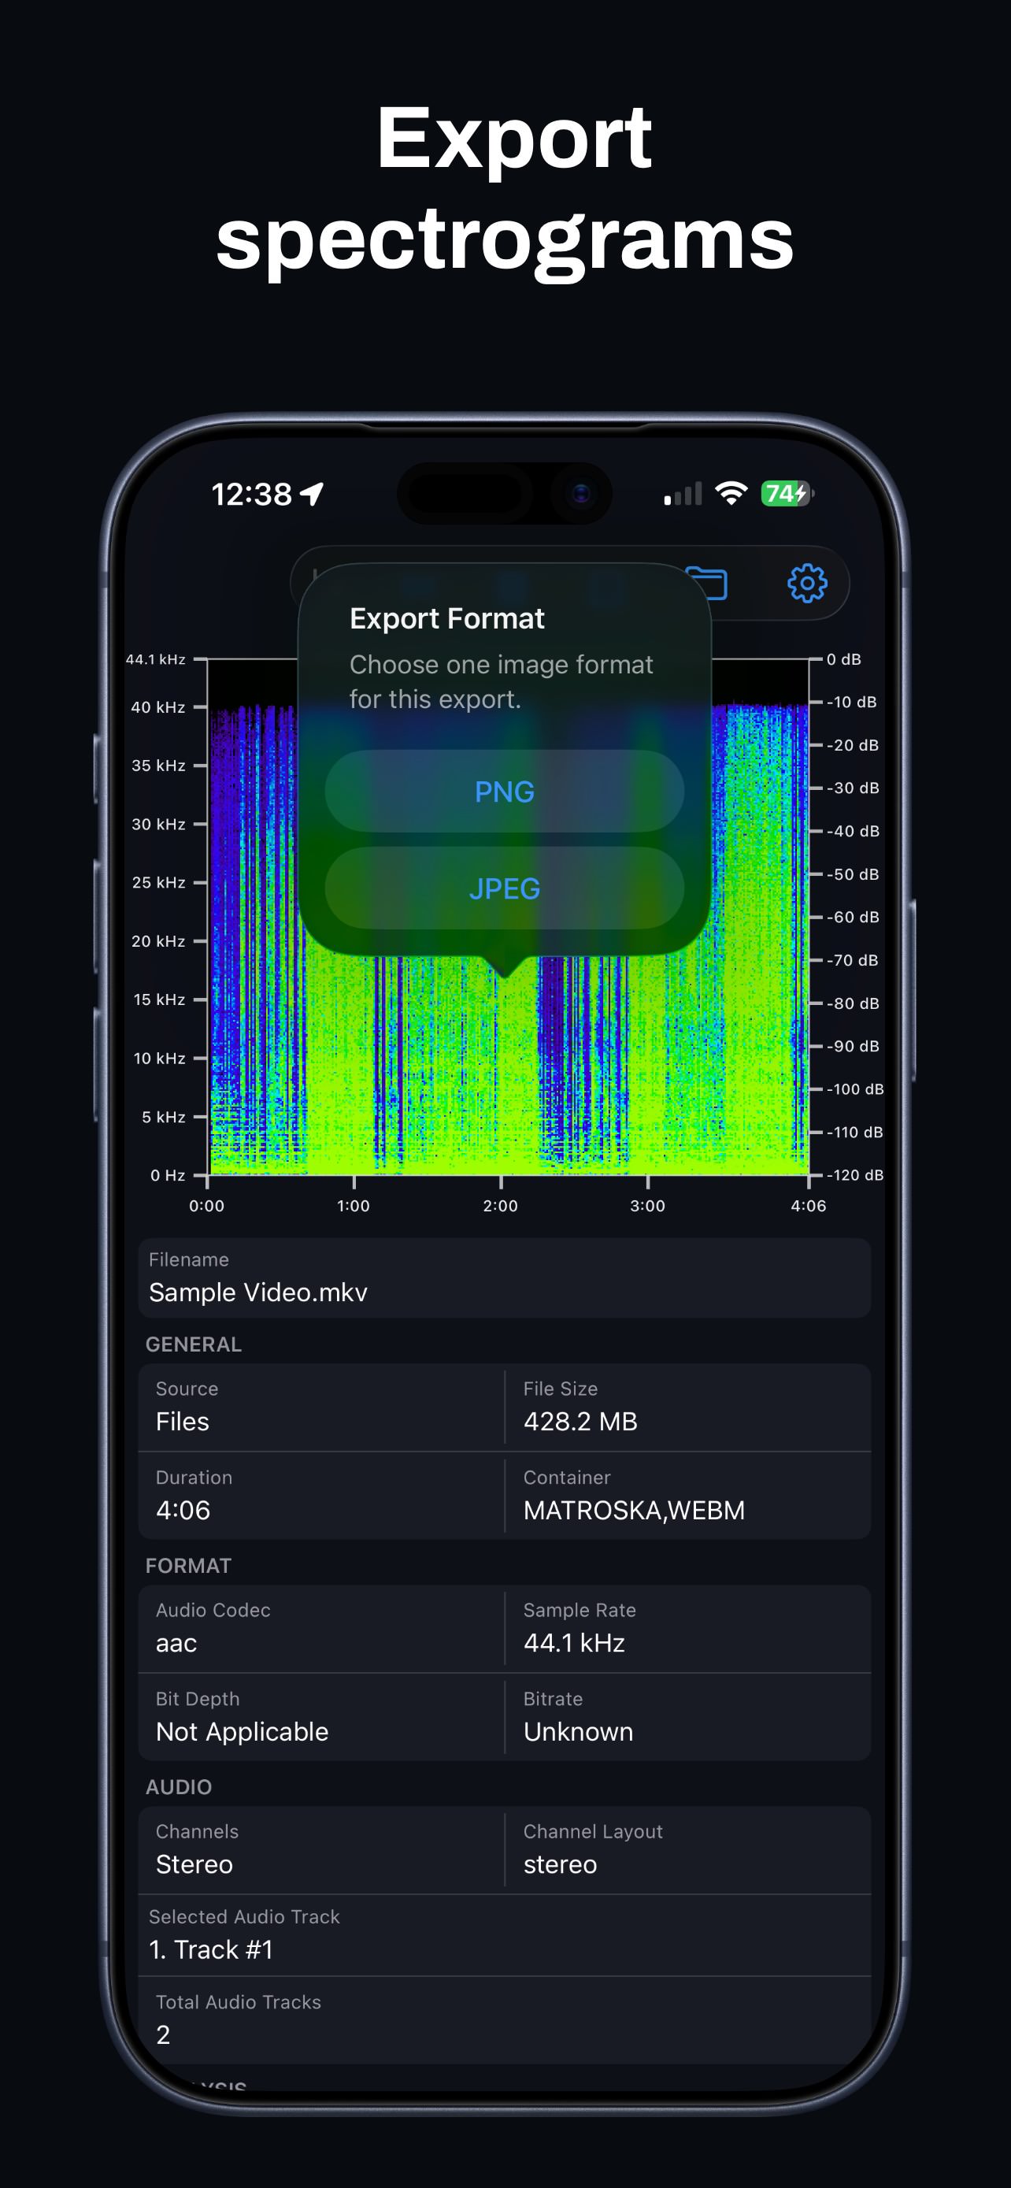
Task: Tap the GENERAL section header
Action: [x=194, y=1344]
